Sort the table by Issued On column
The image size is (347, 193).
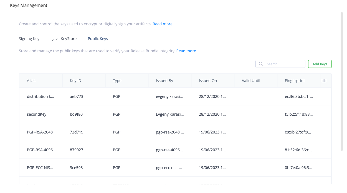point(207,80)
